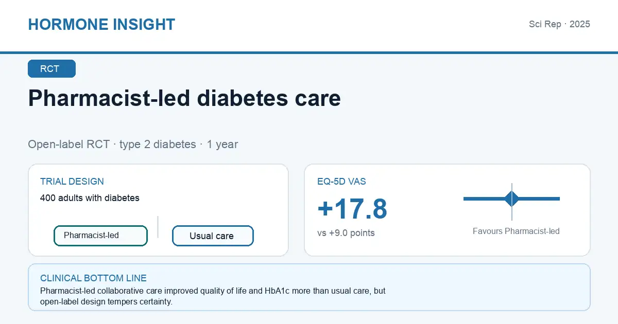Click the Sci Rep · 2025 citation
618x324 pixels.
point(559,24)
